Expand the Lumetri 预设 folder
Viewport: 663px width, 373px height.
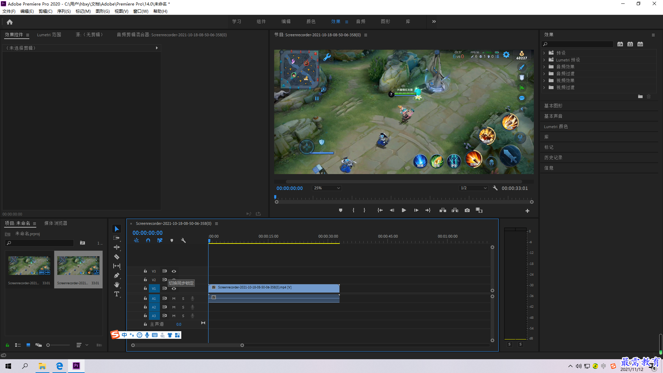click(x=544, y=60)
